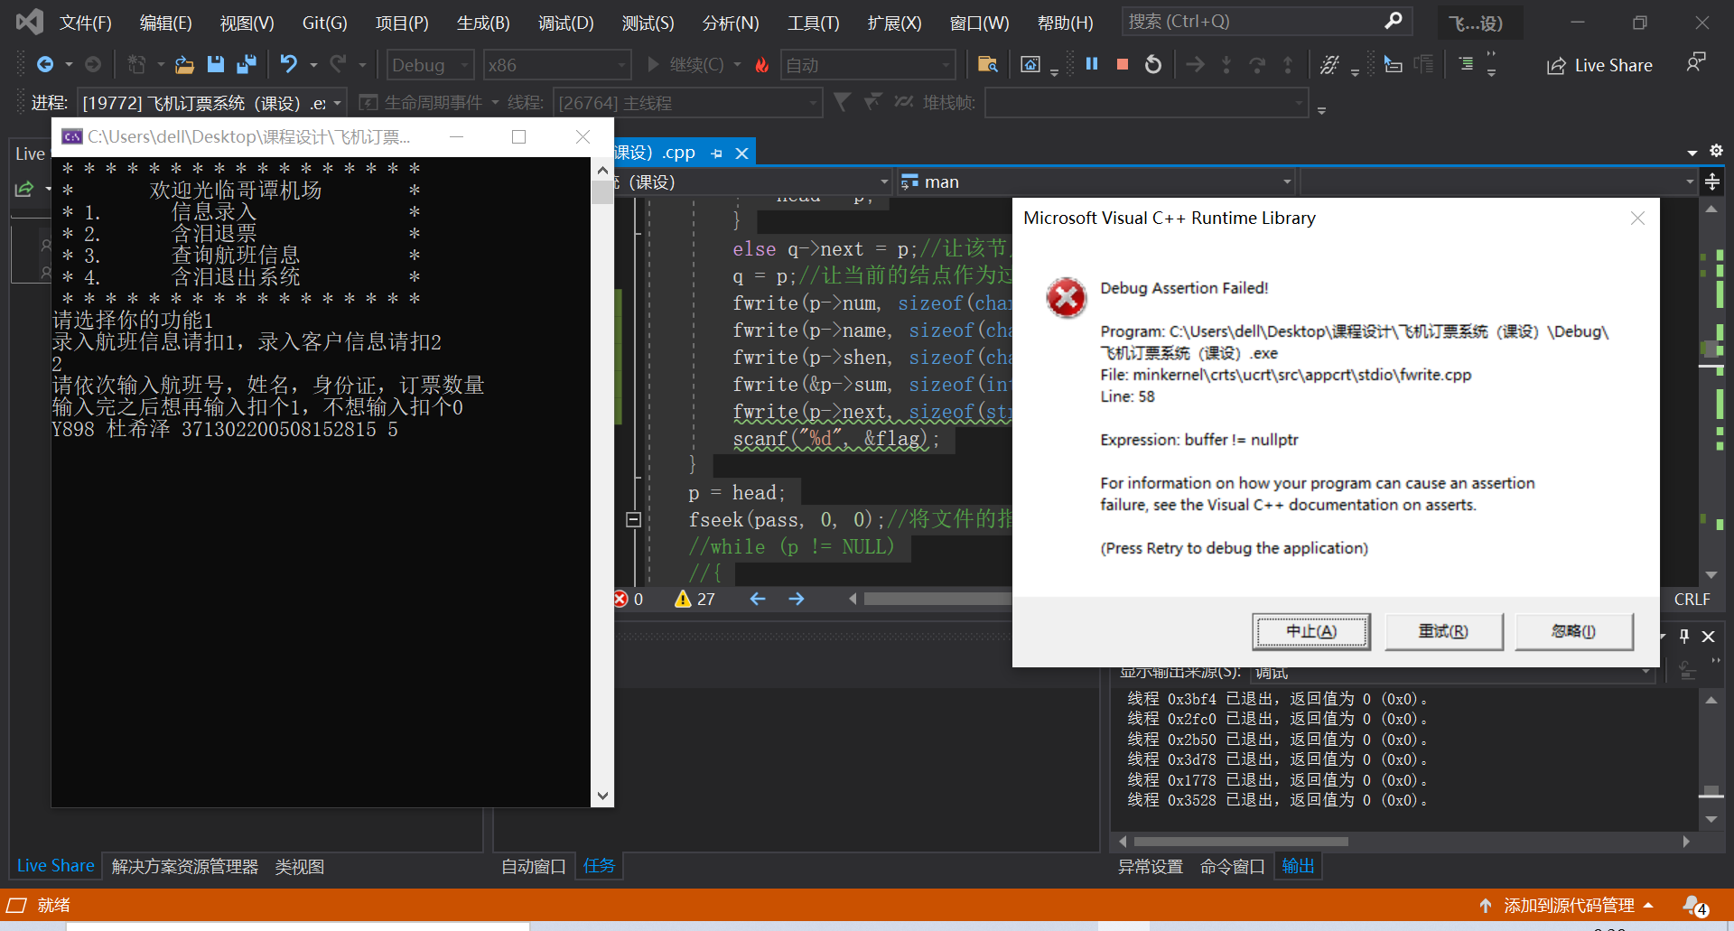
Task: Click the Step Over curved arrow
Action: tap(1257, 64)
